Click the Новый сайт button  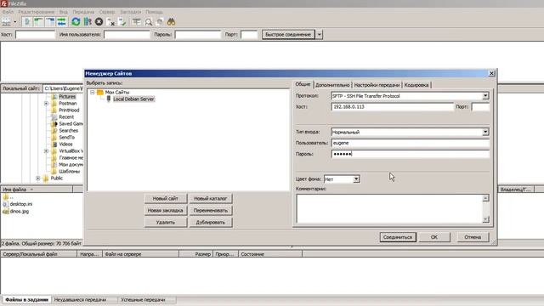166,198
